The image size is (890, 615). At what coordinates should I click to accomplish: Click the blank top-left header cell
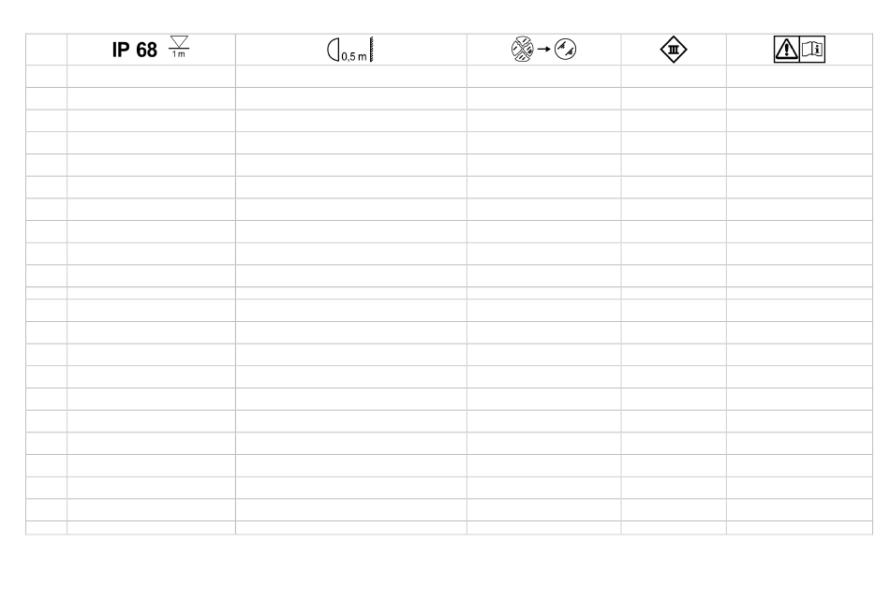click(x=46, y=51)
